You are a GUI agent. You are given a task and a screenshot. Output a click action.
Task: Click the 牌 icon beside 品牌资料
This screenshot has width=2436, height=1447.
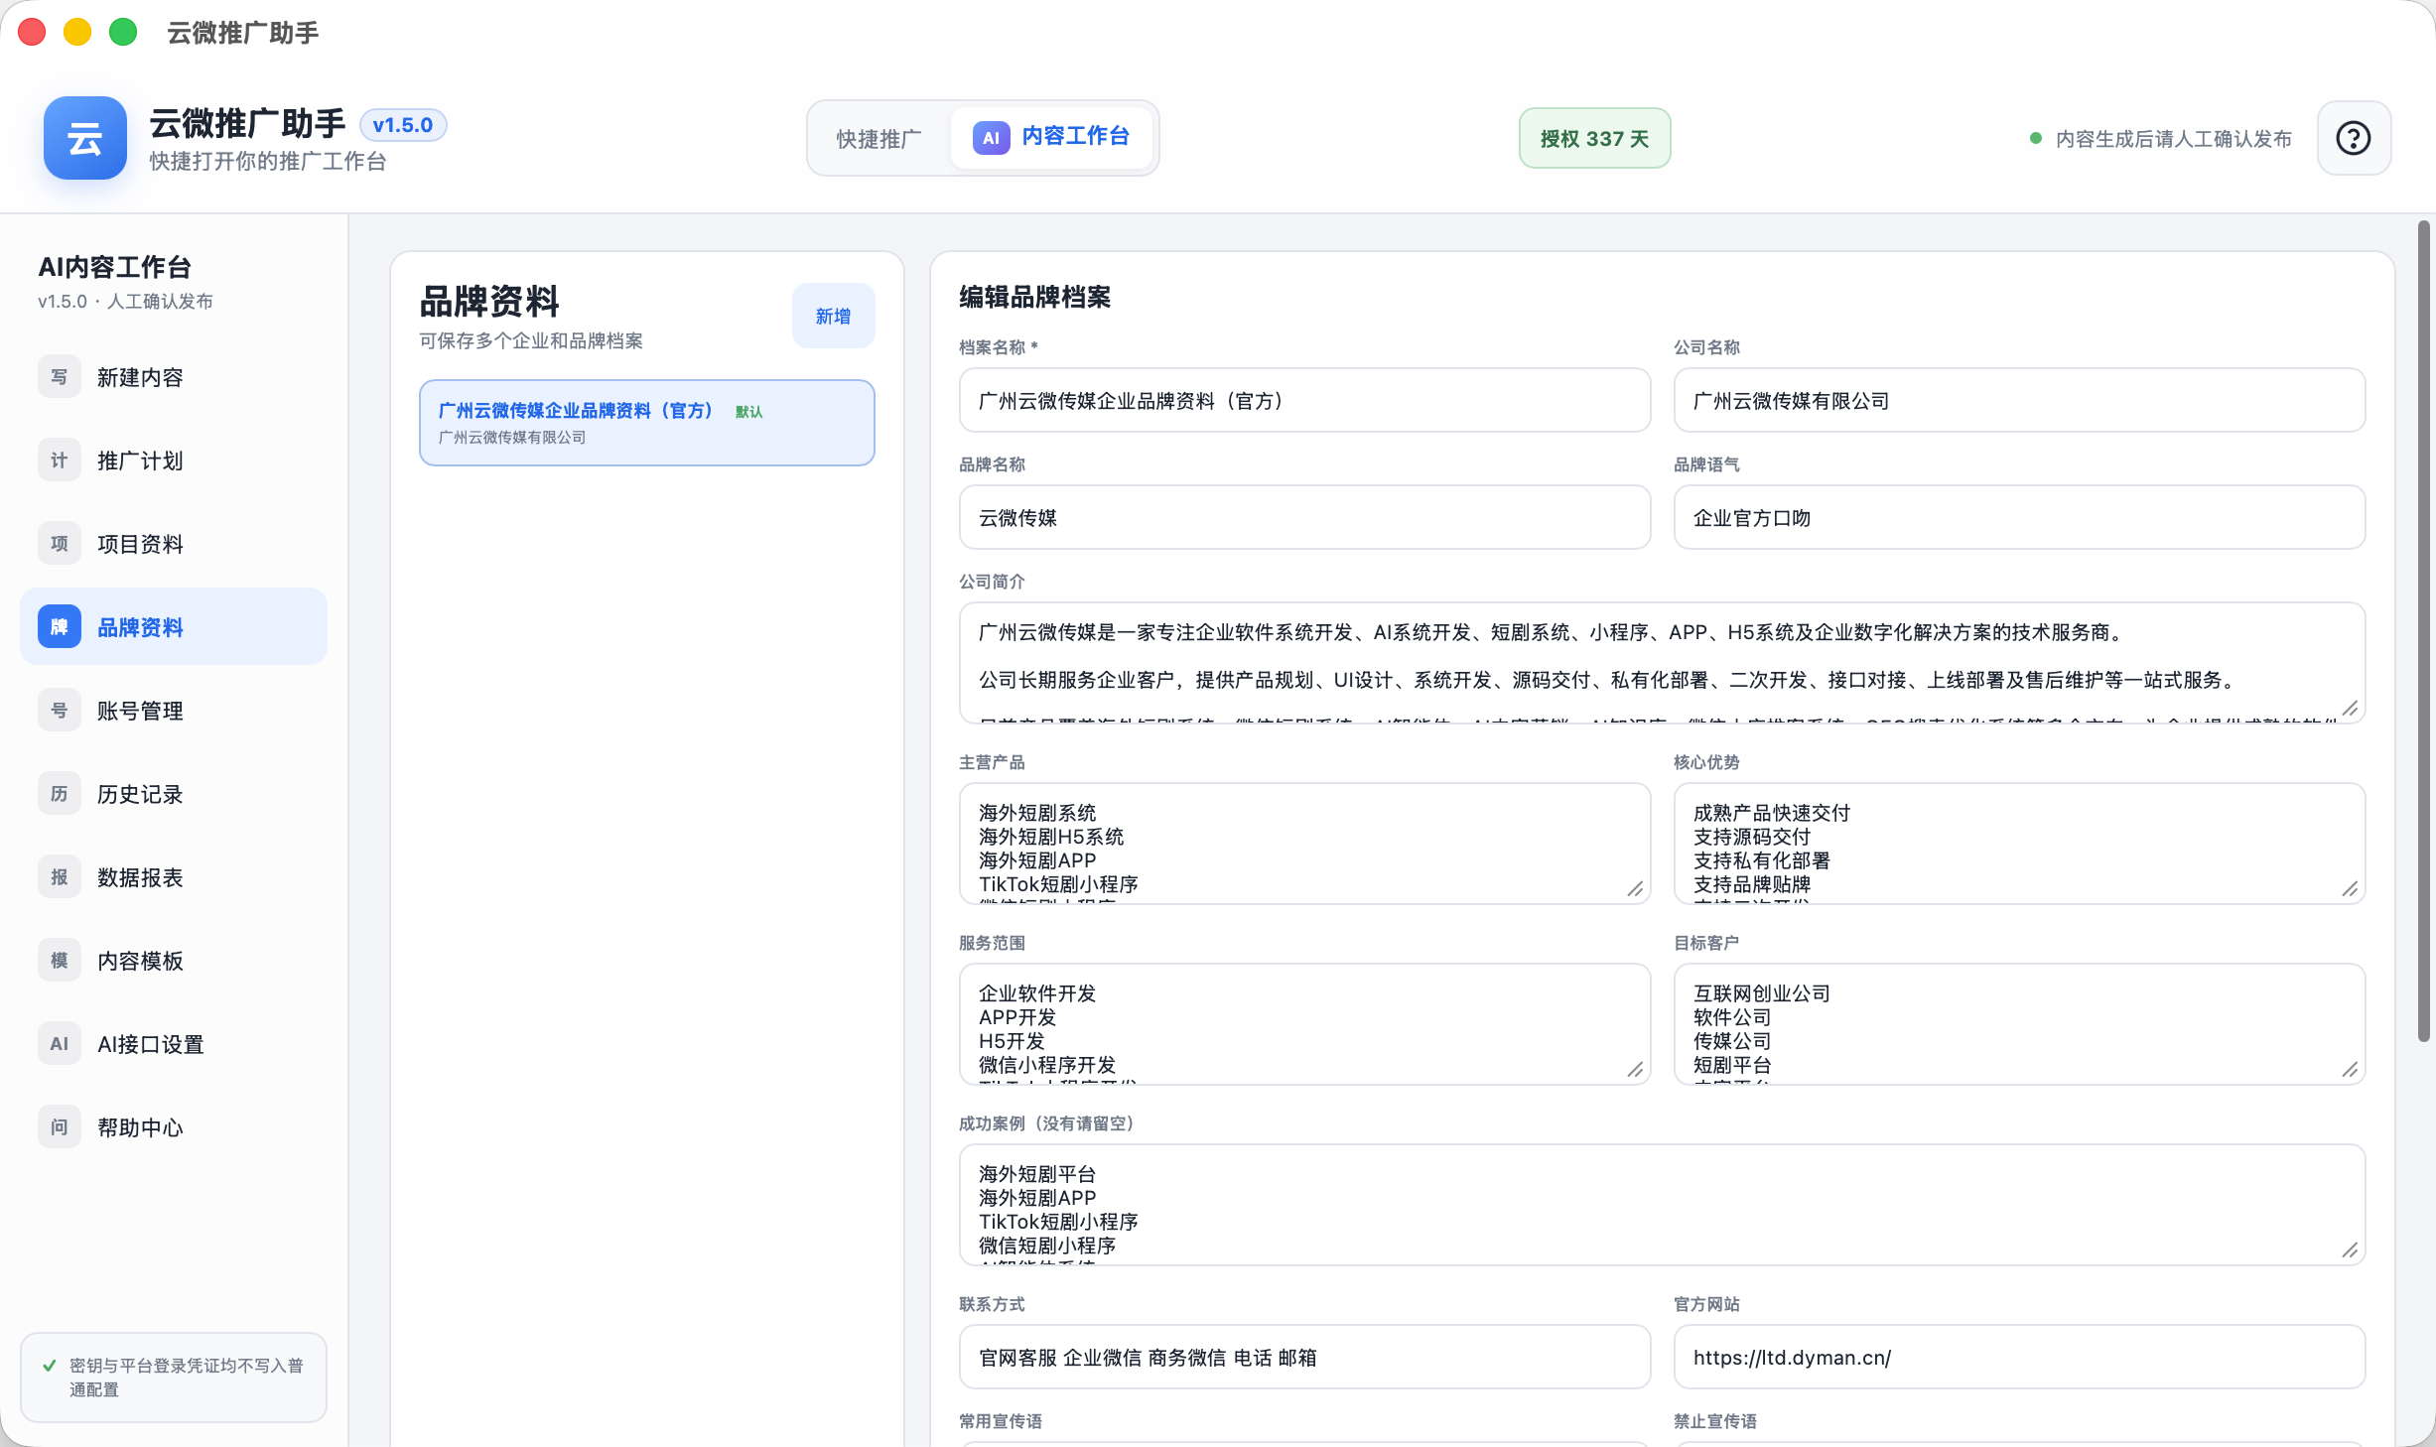click(x=60, y=627)
